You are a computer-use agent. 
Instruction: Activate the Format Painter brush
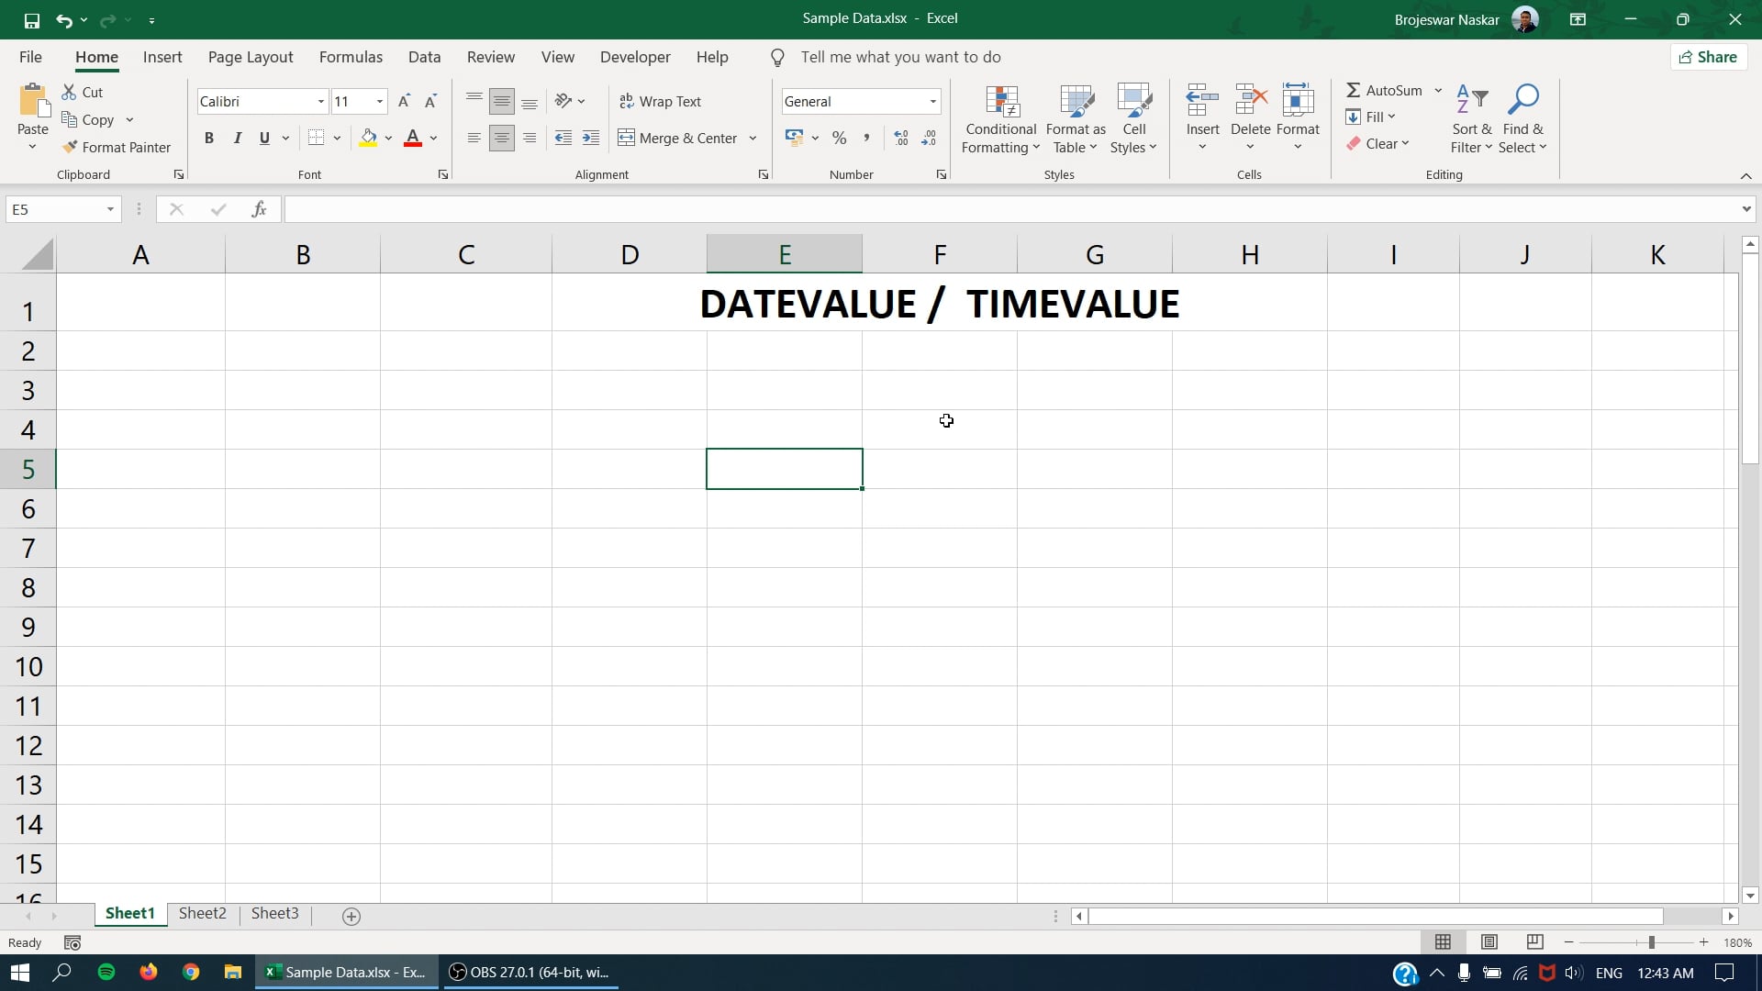pos(70,147)
